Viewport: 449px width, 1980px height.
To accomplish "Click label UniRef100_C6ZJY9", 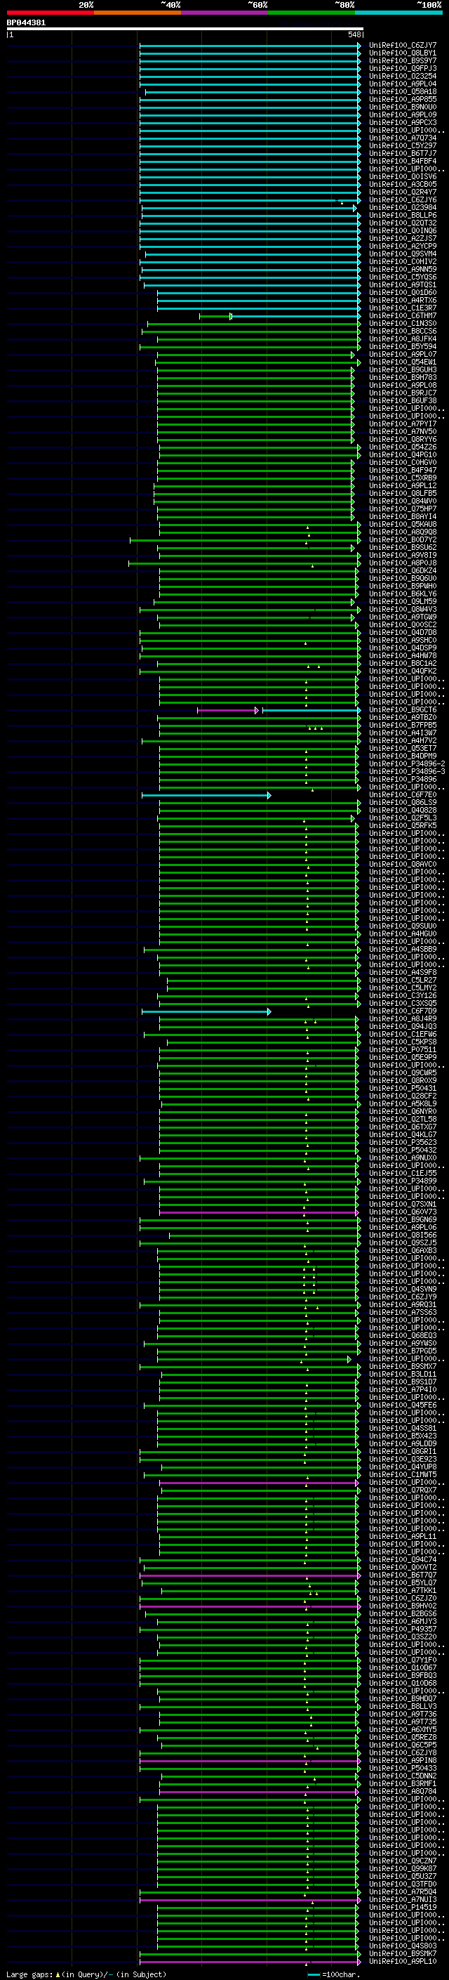I will pos(403,1297).
